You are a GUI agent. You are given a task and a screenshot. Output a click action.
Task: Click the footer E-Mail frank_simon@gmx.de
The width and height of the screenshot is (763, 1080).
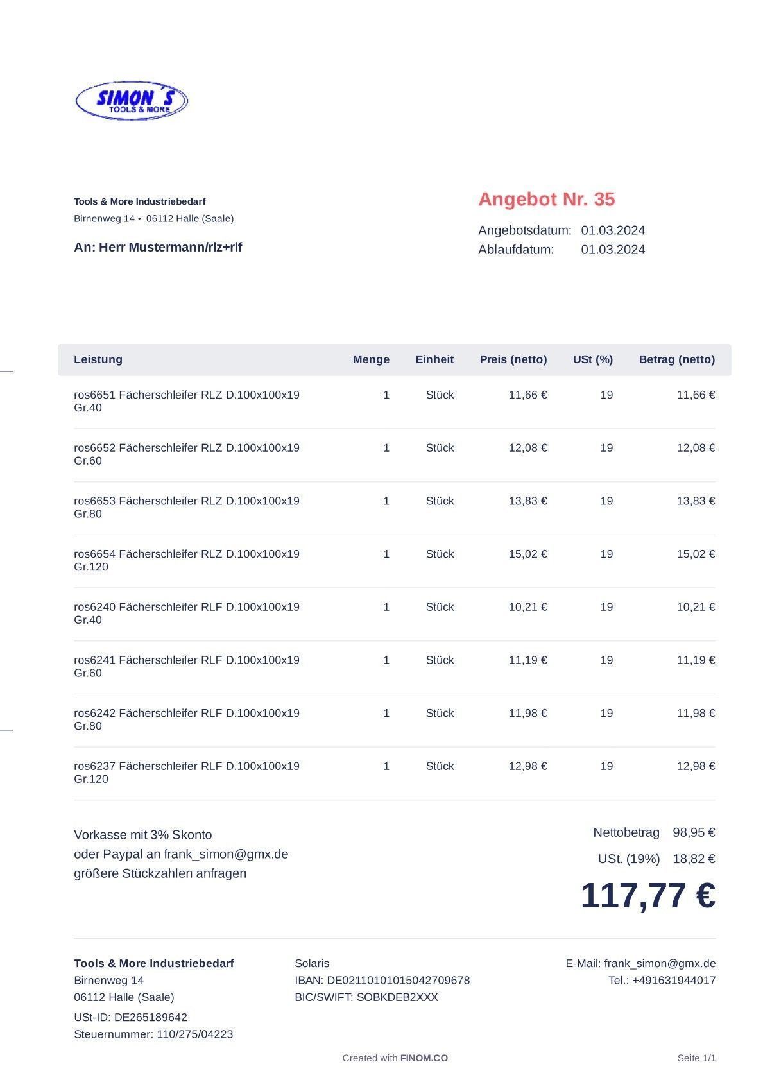pos(659,963)
